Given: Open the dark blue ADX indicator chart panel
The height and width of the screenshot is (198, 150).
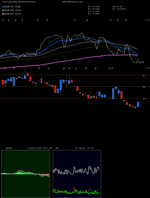Looking at the screenshot, I should coord(77,174).
